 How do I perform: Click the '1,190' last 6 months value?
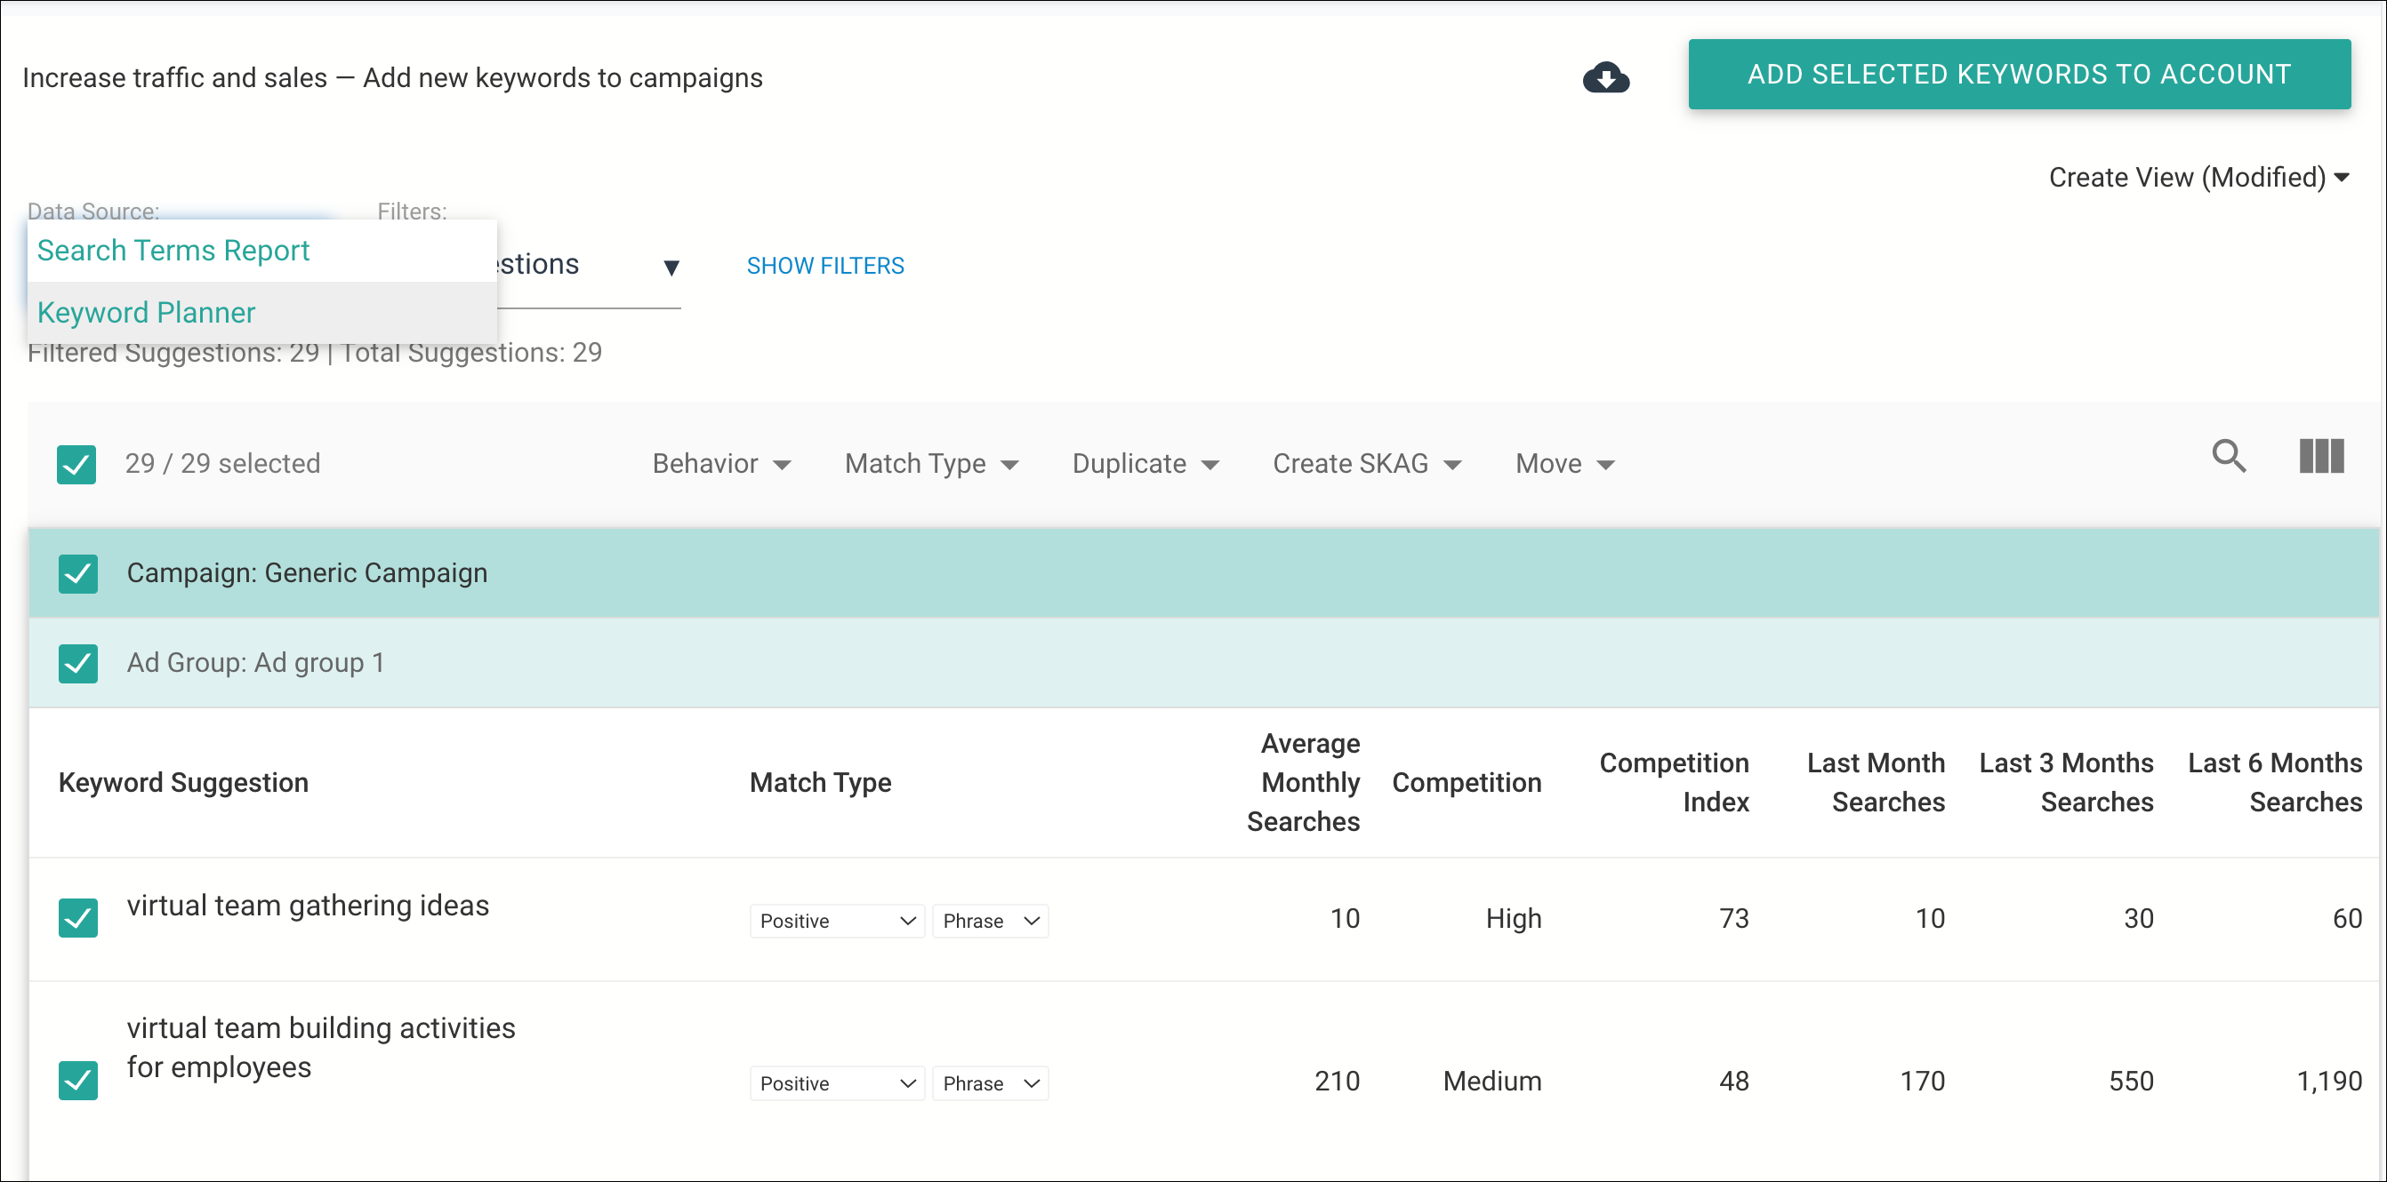click(2328, 1081)
